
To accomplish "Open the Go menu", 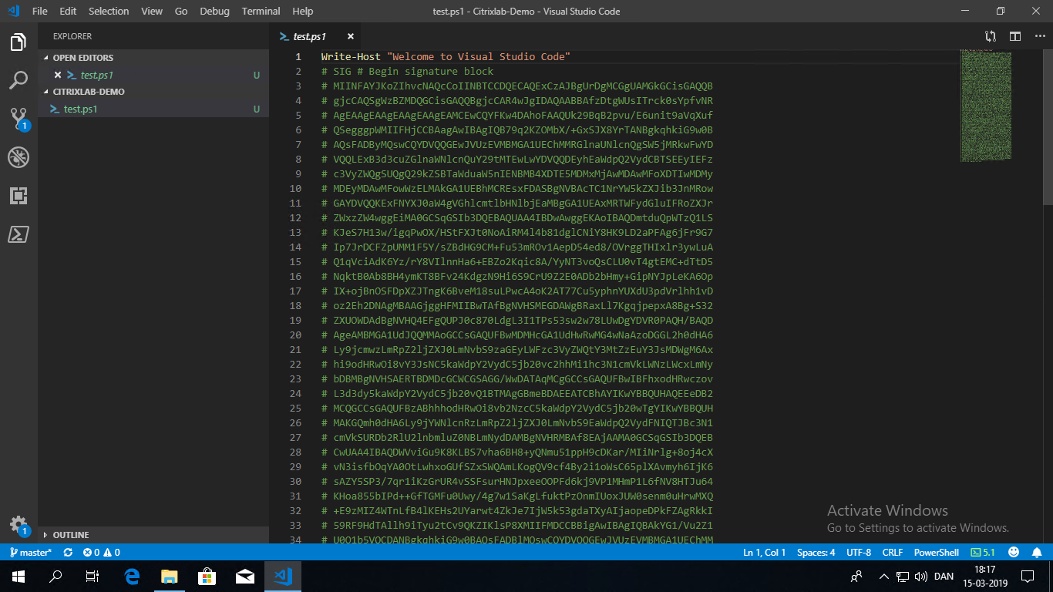I will click(x=181, y=11).
